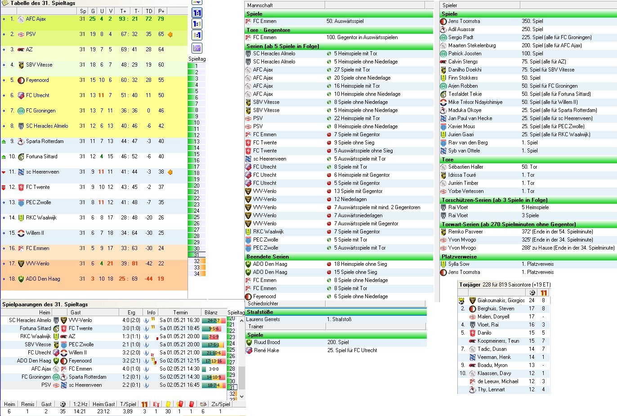The width and height of the screenshot is (617, 416).
Task: Click the crowned ball icon beside Giakoumakis
Action: tap(461, 300)
